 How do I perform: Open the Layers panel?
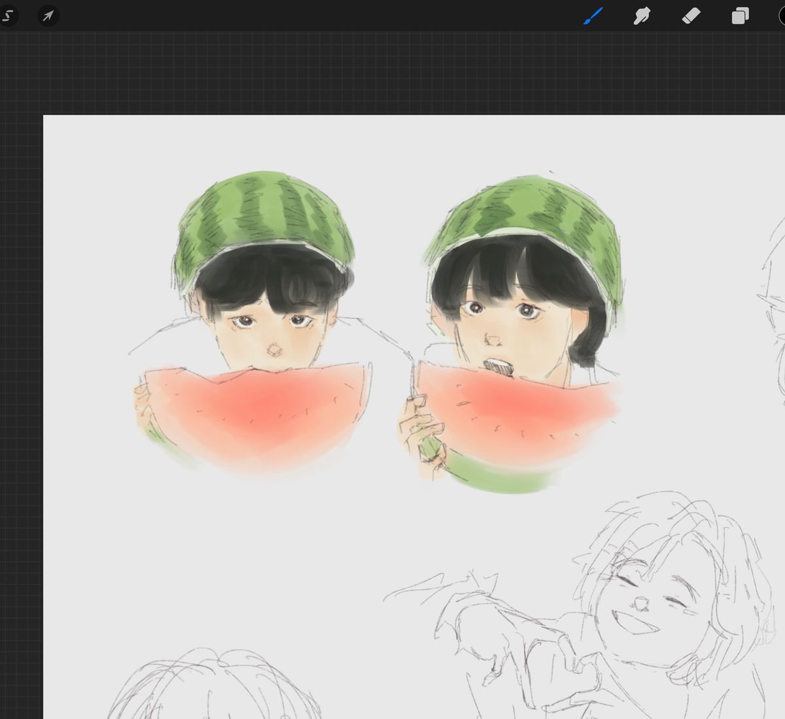click(x=740, y=16)
